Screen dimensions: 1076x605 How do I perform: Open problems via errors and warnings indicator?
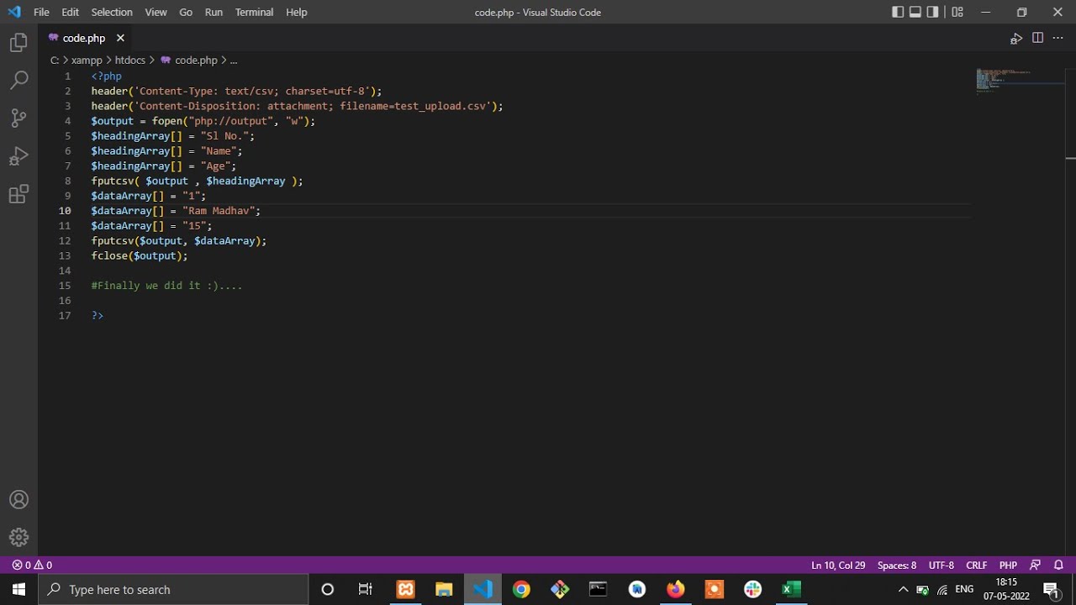click(x=32, y=566)
